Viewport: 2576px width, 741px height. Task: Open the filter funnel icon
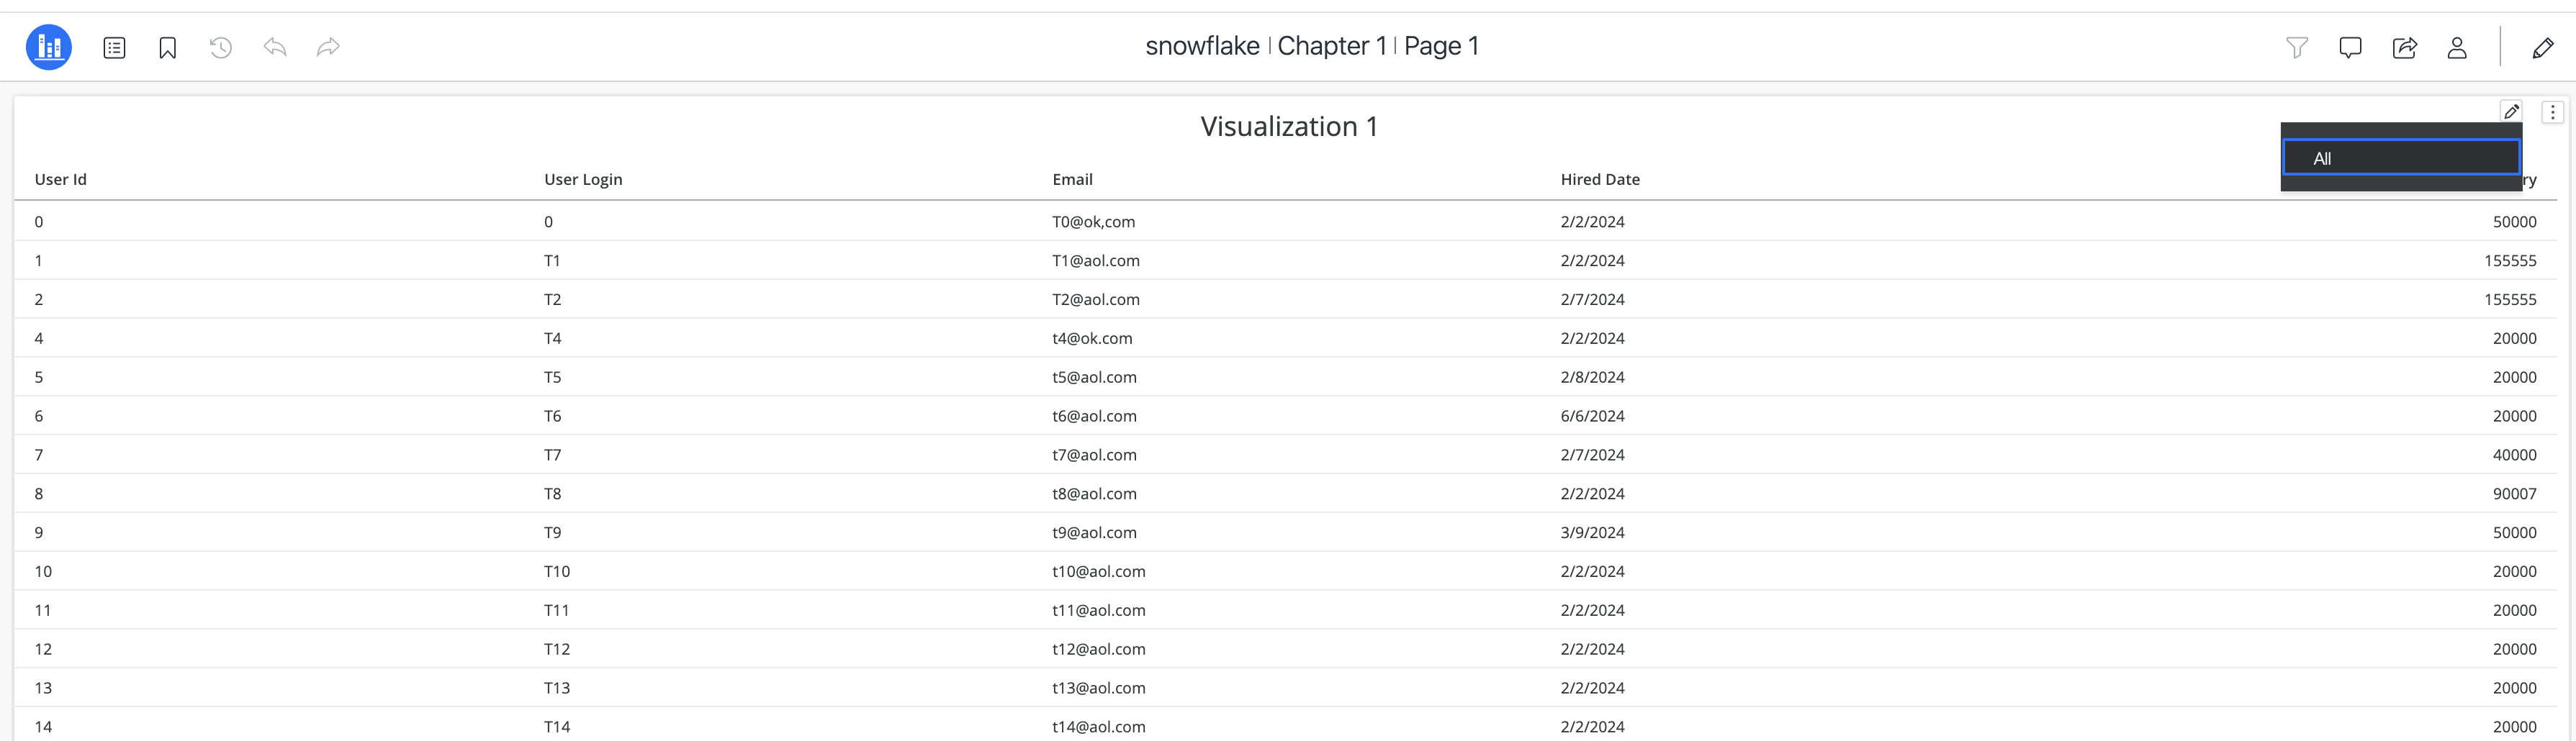tap(2297, 47)
